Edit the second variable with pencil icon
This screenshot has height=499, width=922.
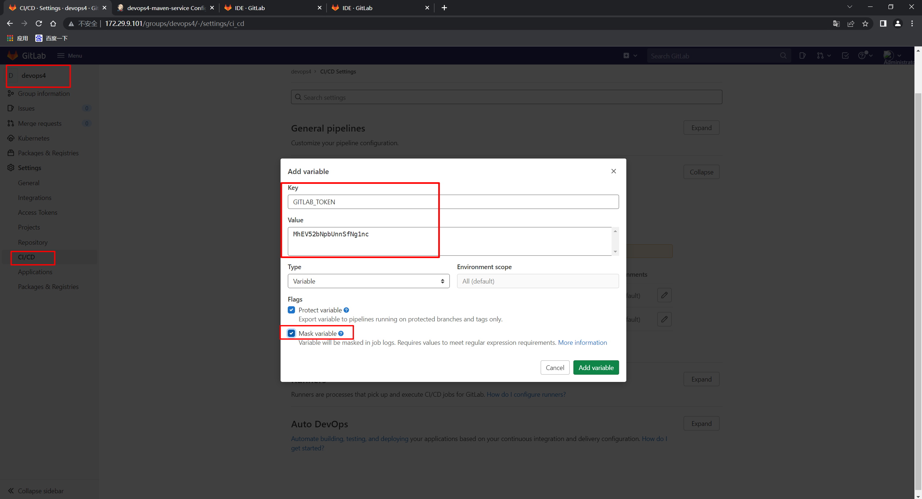click(664, 319)
